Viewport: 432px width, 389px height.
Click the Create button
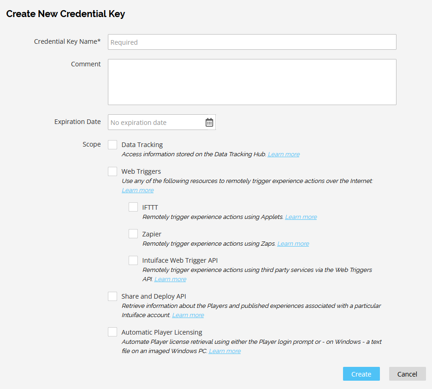[361, 374]
